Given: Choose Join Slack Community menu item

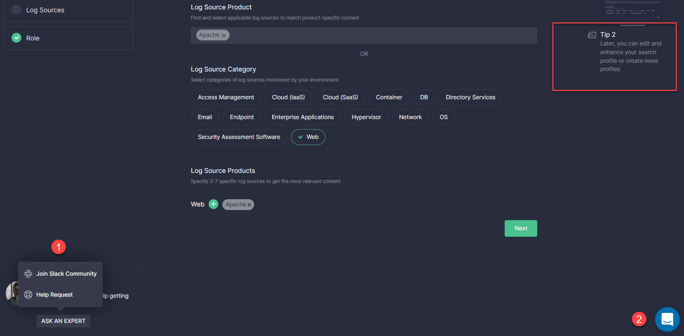Looking at the screenshot, I should click(x=66, y=274).
